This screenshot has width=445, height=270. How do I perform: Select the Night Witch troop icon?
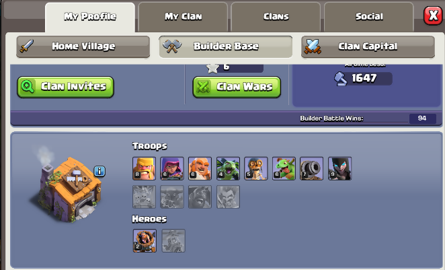tap(339, 168)
